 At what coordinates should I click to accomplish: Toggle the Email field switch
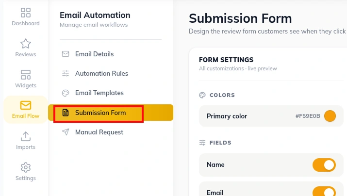click(324, 192)
